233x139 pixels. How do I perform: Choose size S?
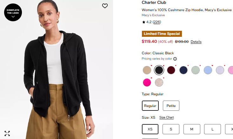coord(171,129)
